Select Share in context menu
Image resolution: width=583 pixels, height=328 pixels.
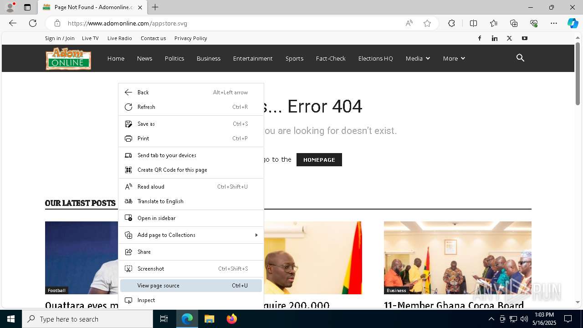click(191, 252)
